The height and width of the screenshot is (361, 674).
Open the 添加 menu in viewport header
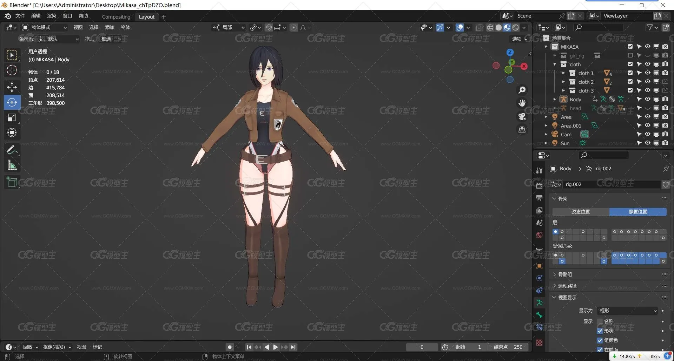[110, 27]
